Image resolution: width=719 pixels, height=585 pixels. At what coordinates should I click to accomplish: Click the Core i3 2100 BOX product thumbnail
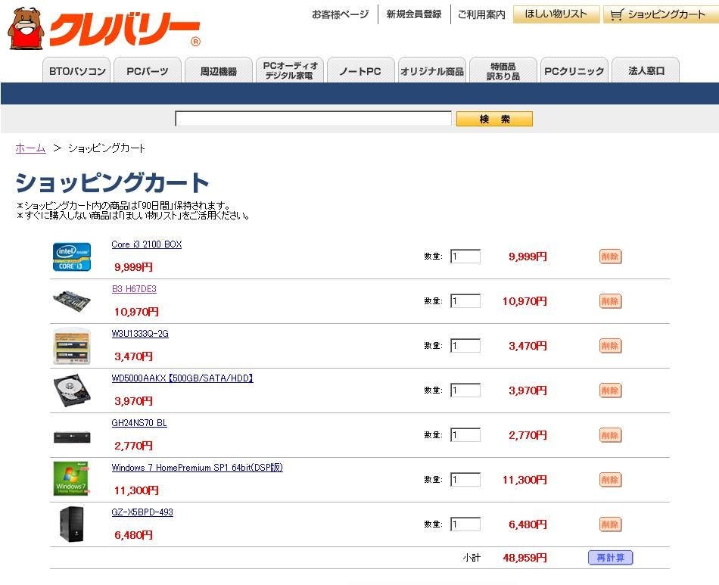[71, 257]
